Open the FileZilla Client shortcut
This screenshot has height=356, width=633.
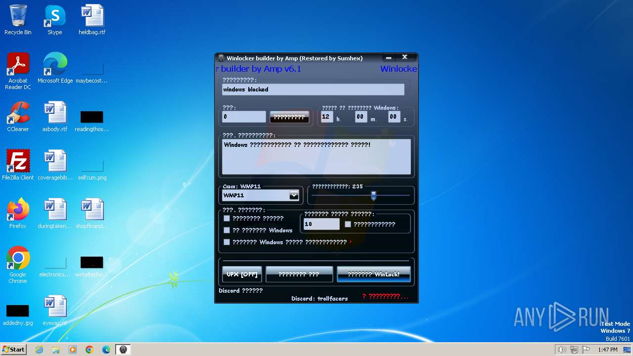coord(18,165)
